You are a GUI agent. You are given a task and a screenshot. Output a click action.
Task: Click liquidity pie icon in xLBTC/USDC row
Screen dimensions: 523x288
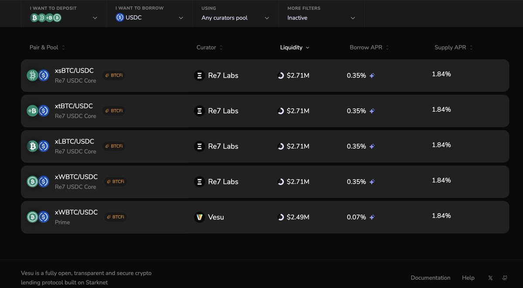[x=281, y=146]
